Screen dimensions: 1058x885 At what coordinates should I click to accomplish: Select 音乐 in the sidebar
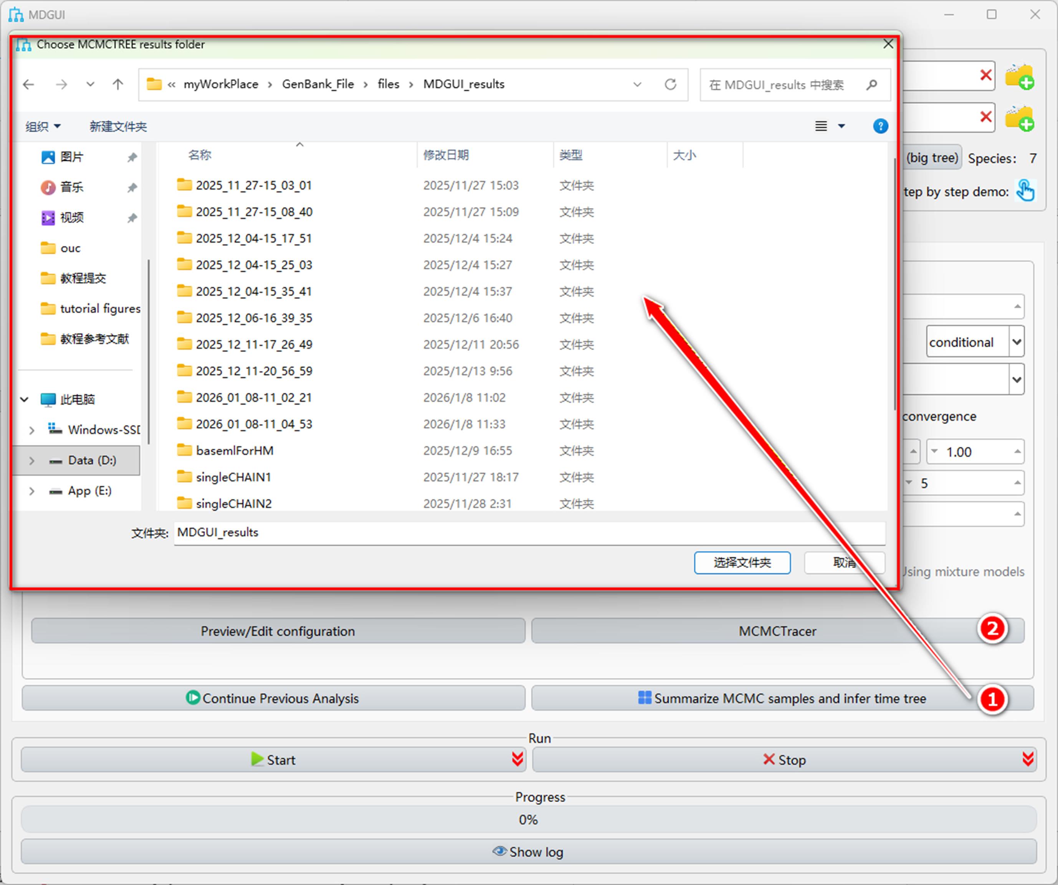71,187
